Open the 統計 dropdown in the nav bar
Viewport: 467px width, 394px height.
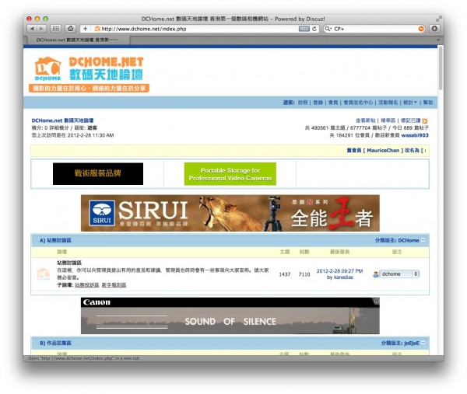coord(410,103)
